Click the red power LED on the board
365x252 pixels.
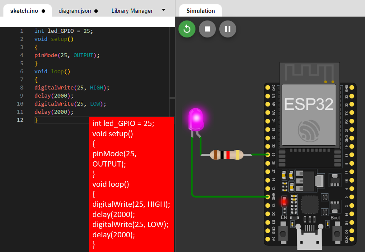(x=284, y=201)
